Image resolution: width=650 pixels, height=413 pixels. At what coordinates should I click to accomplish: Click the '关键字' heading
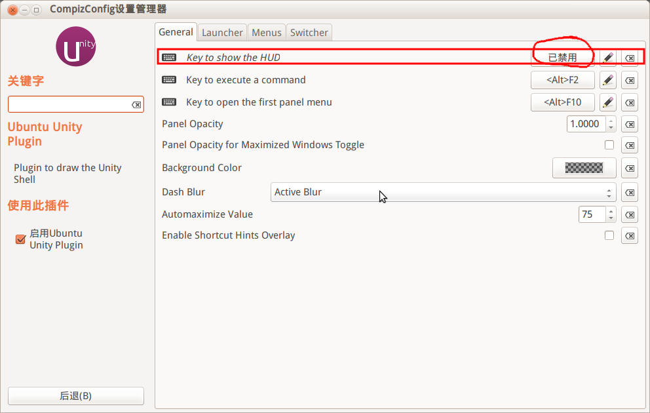[26, 81]
